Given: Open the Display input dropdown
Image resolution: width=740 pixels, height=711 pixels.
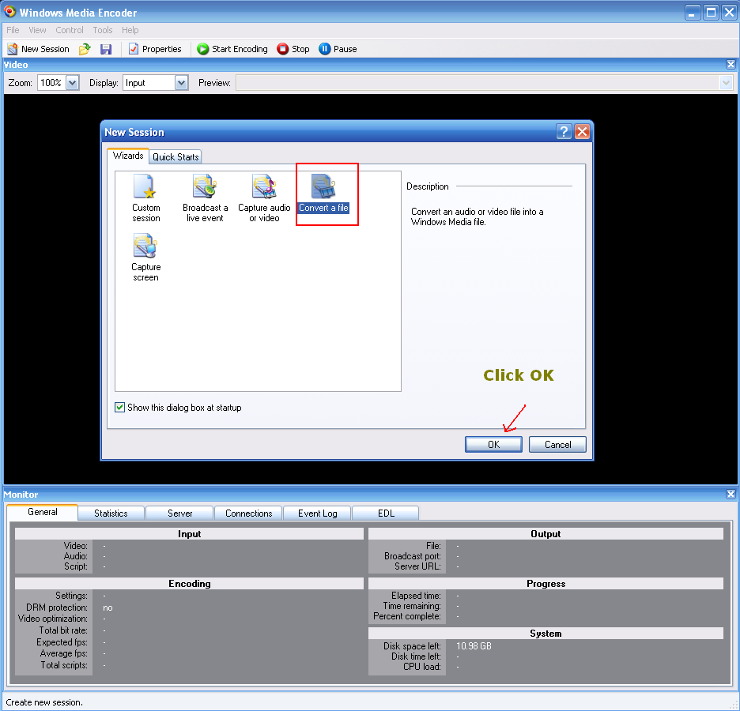Looking at the screenshot, I should click(x=181, y=83).
